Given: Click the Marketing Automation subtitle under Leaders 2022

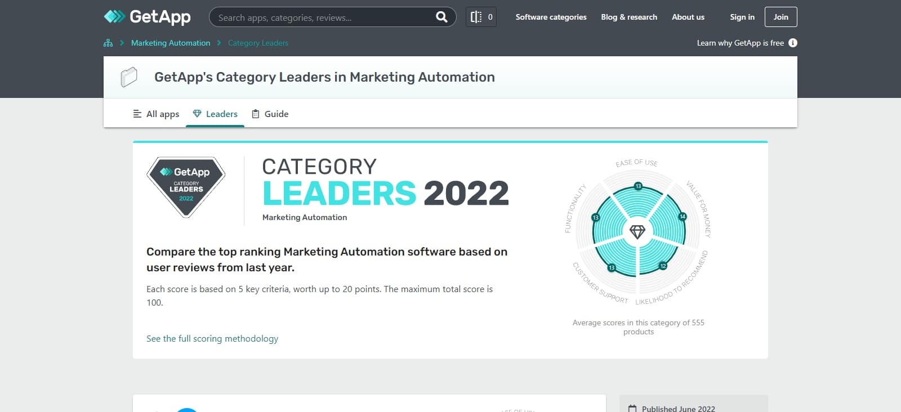Looking at the screenshot, I should point(305,217).
